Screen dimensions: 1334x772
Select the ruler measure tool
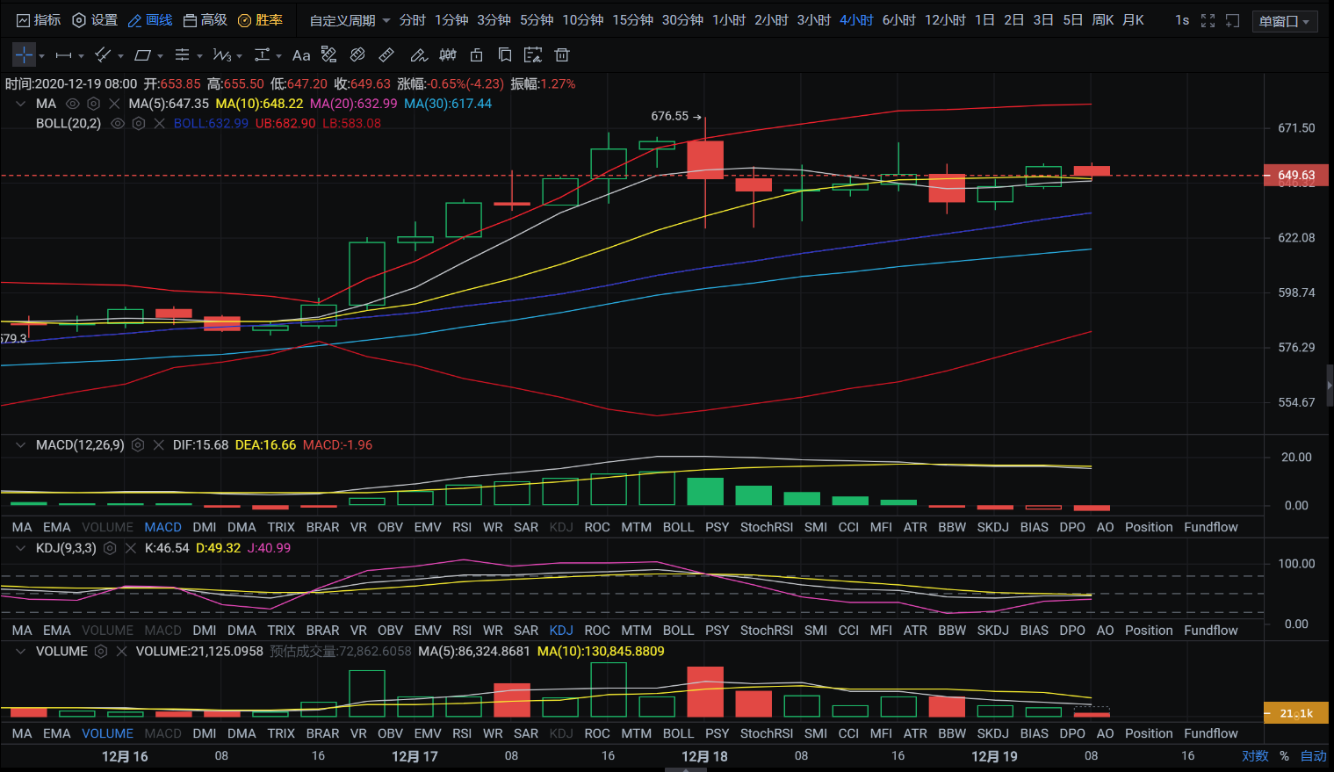pyautogui.click(x=386, y=55)
